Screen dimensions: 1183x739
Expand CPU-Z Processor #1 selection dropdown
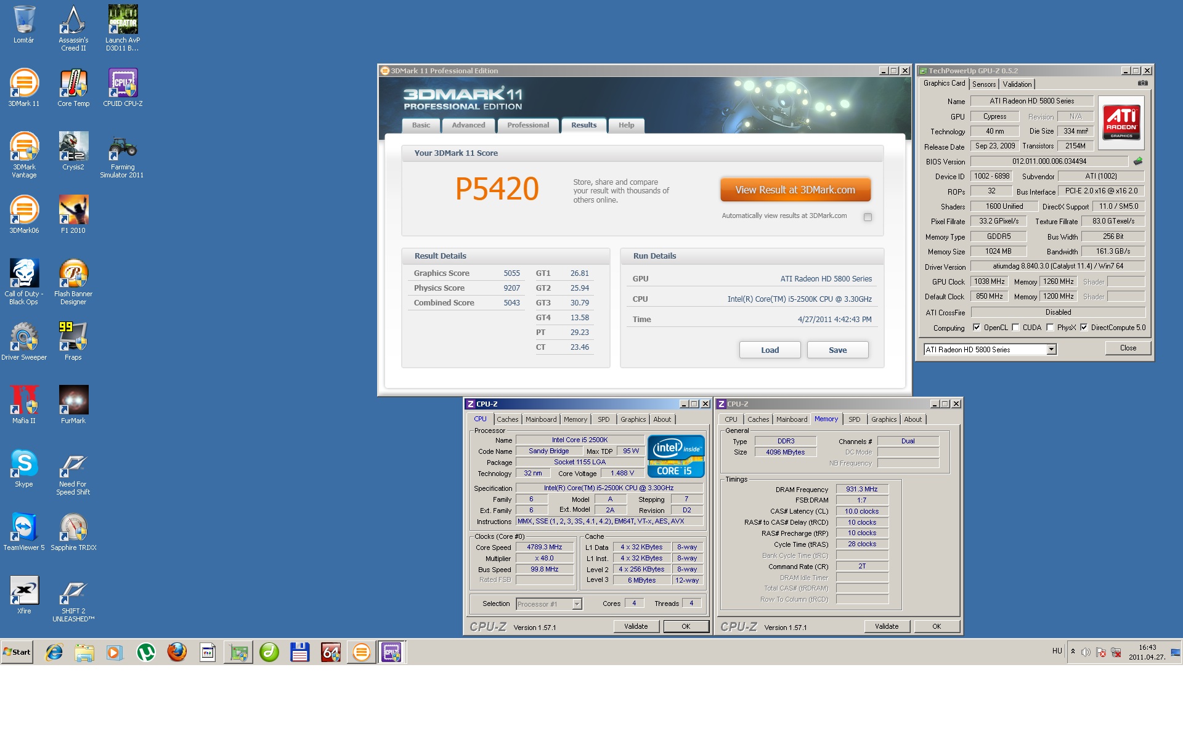(x=577, y=604)
